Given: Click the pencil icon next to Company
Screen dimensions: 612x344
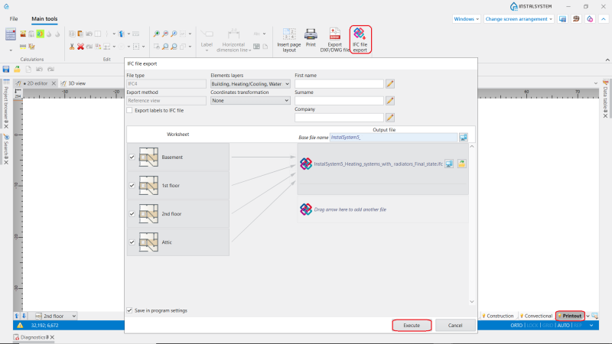Looking at the screenshot, I should [390, 118].
